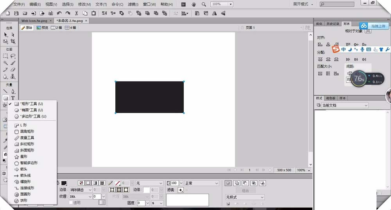Screen dimensions: 391x210
Task: Click the Cut scissors icon
Action: point(76,13)
